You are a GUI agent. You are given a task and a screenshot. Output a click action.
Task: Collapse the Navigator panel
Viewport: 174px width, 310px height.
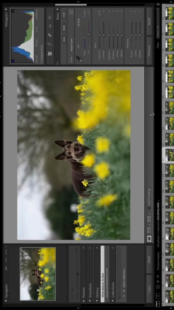6,301
